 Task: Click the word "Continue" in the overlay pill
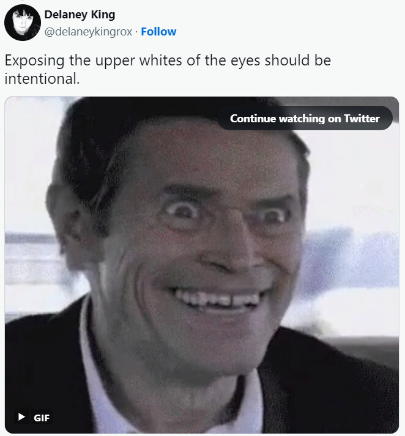(x=253, y=119)
